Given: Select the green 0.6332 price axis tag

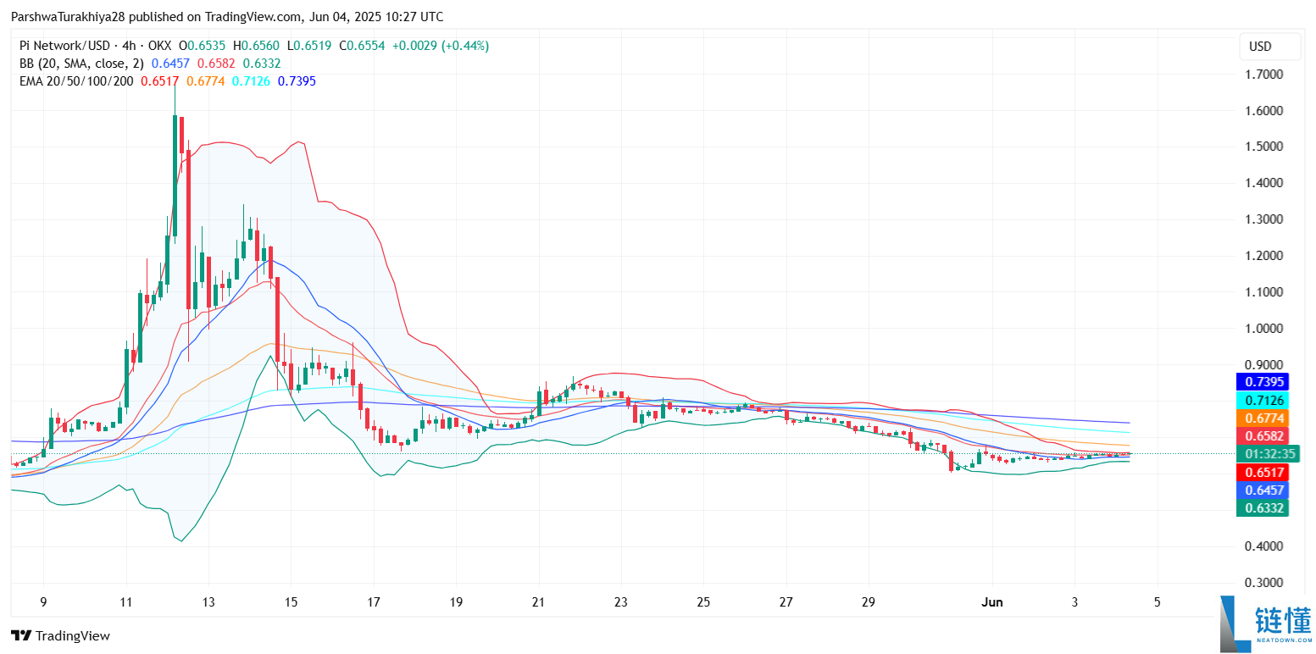Looking at the screenshot, I should (1262, 507).
